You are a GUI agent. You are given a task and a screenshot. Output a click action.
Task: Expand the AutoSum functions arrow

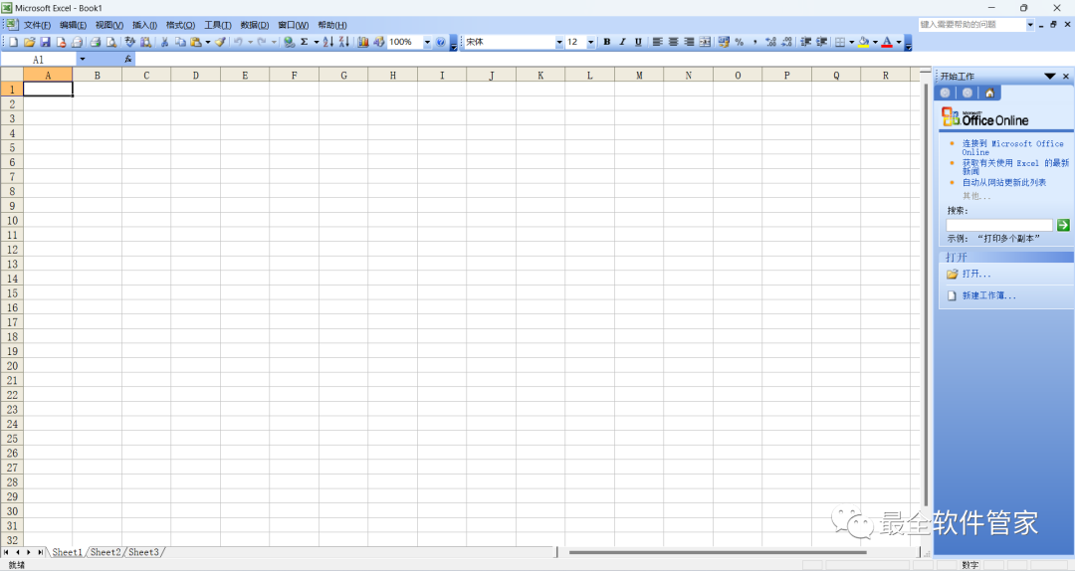point(317,42)
